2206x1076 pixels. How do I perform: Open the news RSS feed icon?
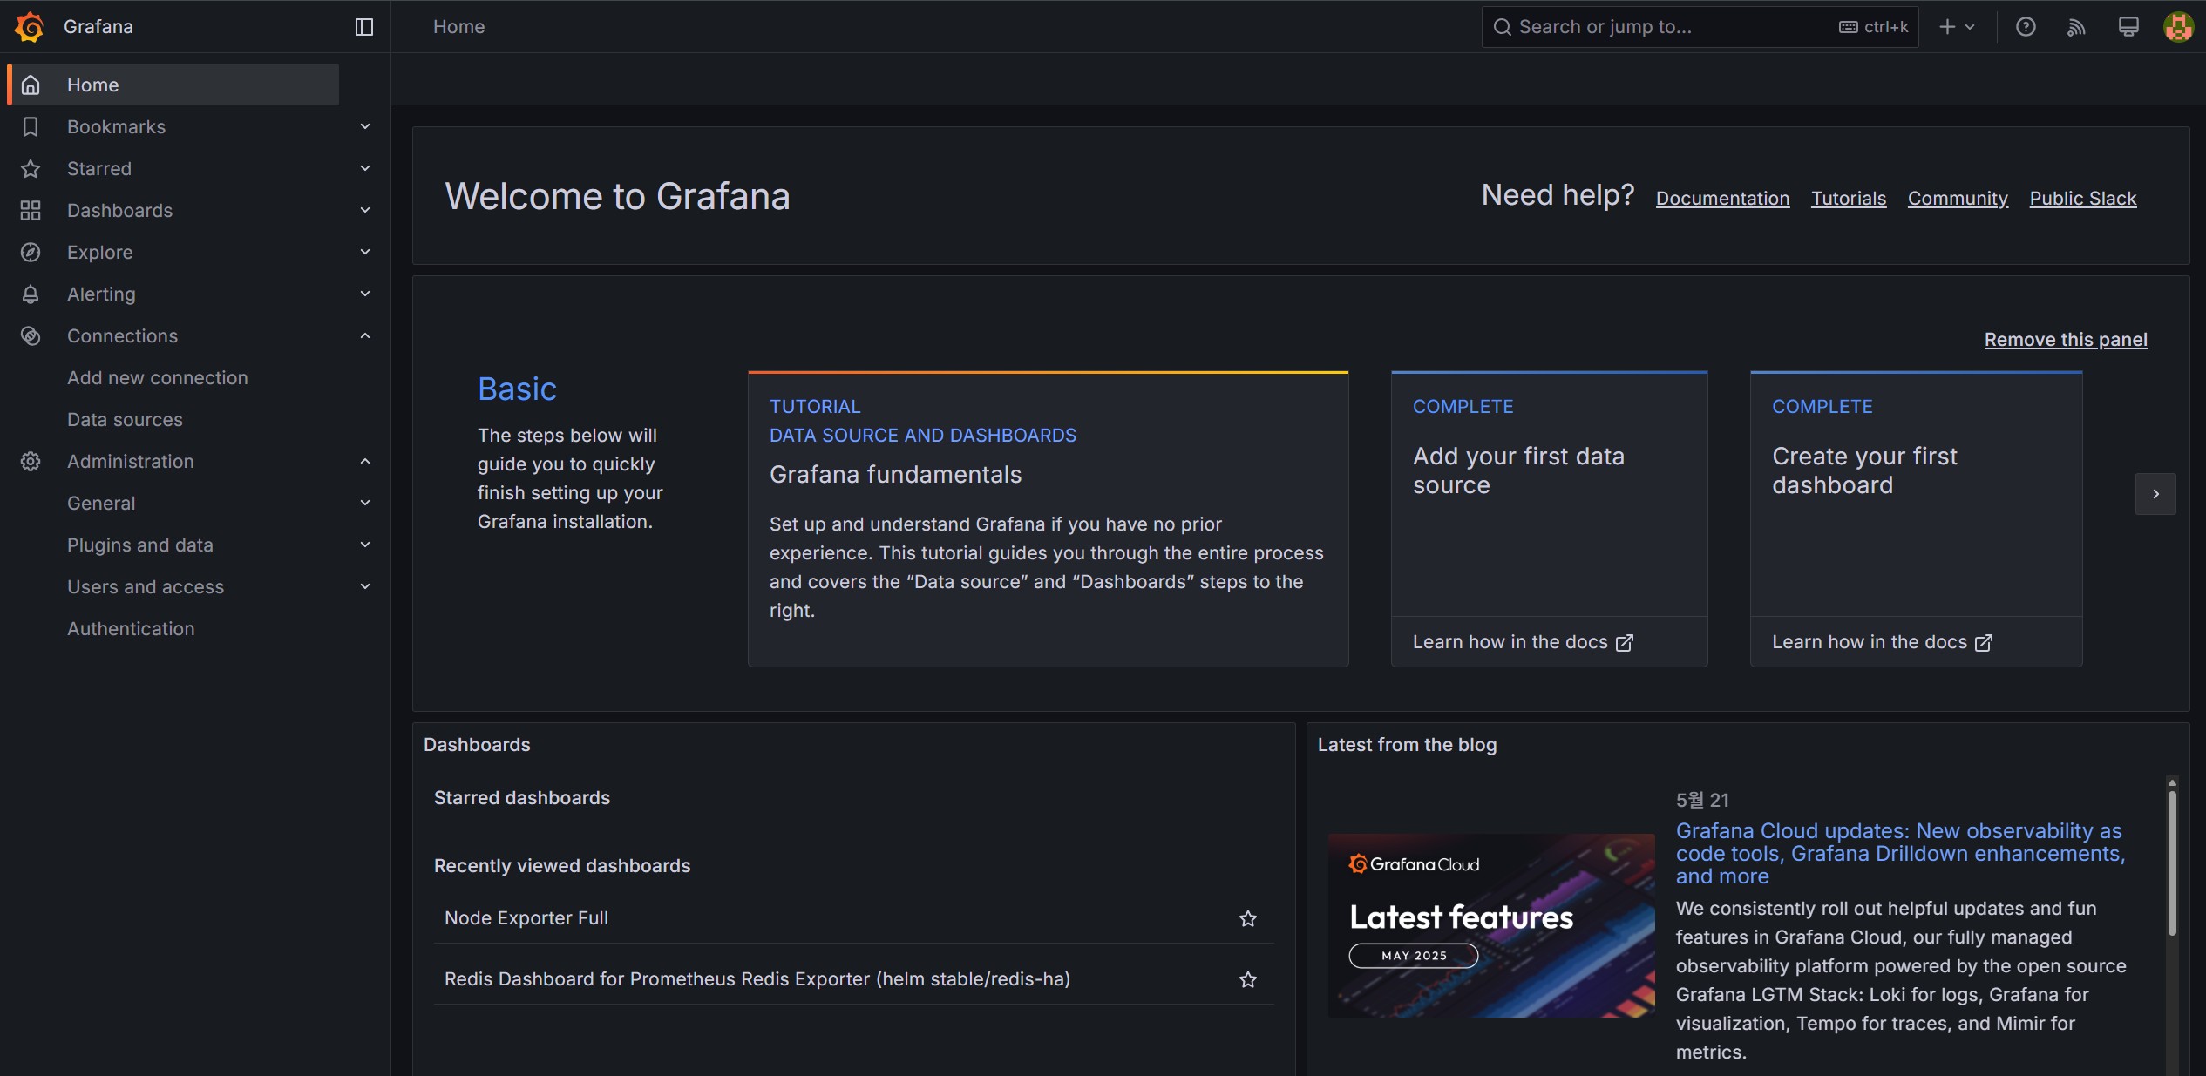click(2076, 27)
